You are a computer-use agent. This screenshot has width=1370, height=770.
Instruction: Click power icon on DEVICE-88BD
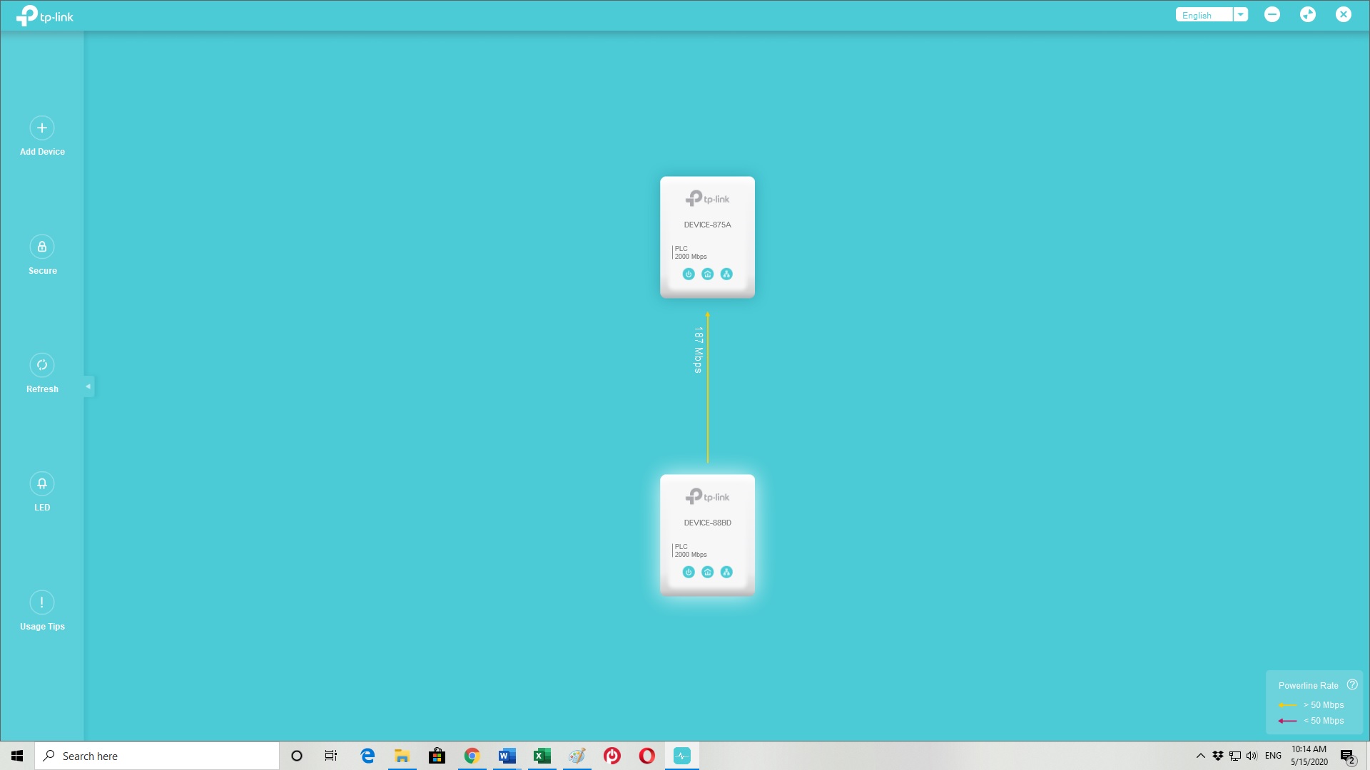click(689, 572)
